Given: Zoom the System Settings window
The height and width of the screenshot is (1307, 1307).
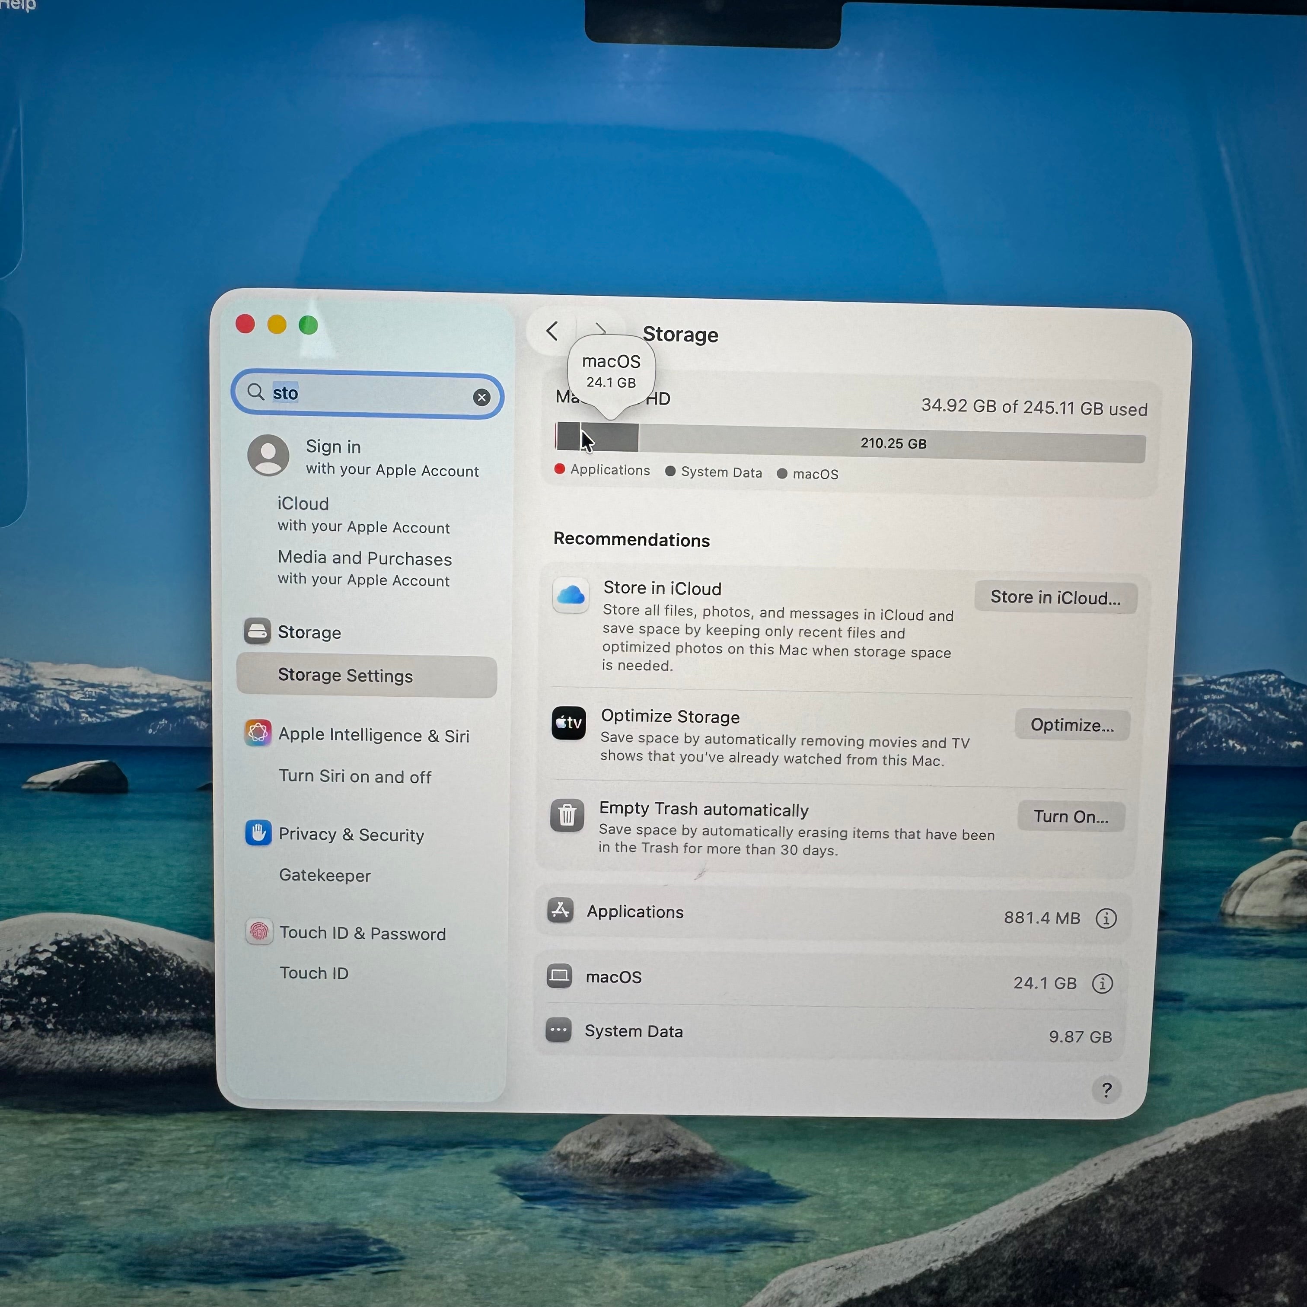Looking at the screenshot, I should [309, 325].
